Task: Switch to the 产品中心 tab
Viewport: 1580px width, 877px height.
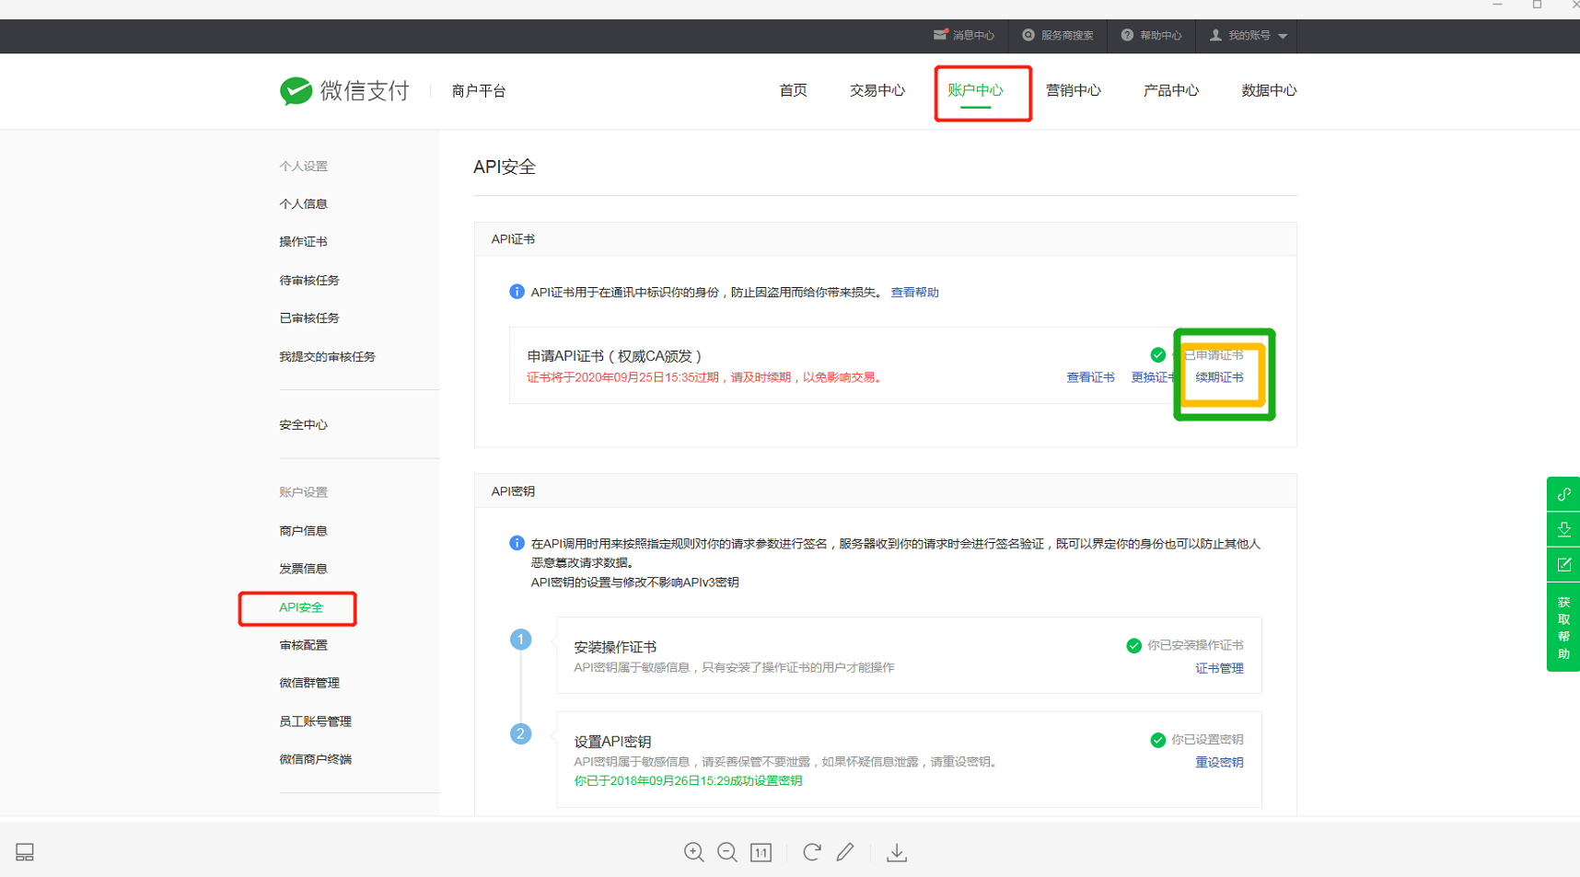Action: pyautogui.click(x=1170, y=90)
